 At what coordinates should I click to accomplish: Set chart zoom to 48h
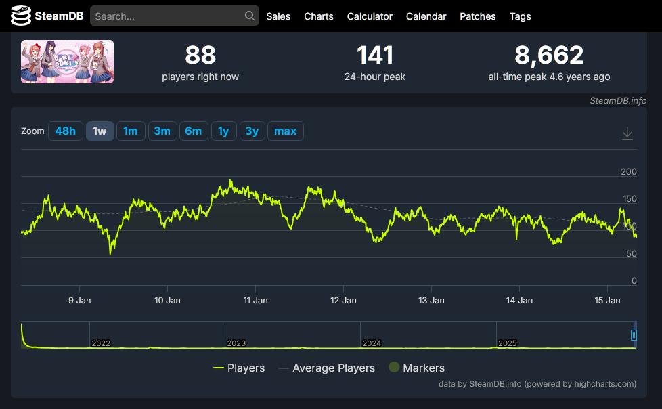tap(66, 131)
